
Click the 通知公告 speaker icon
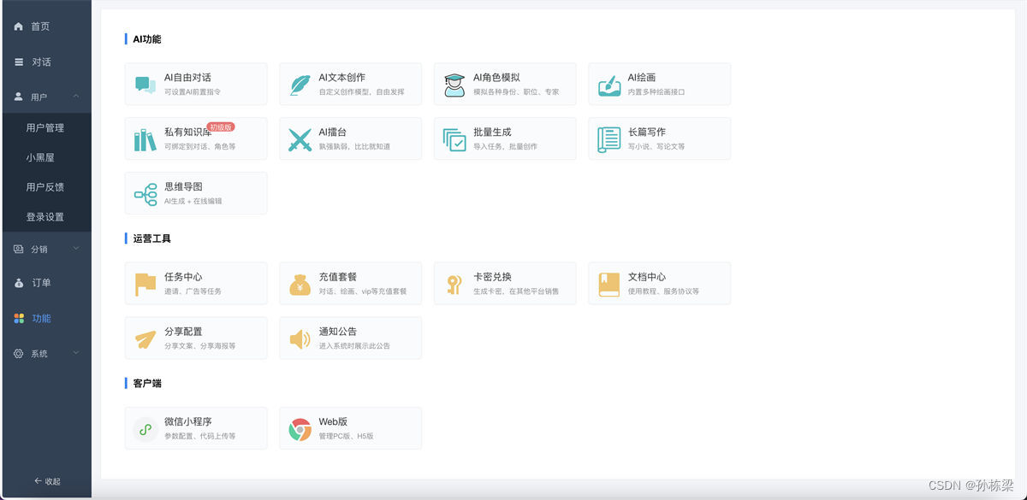pos(300,339)
